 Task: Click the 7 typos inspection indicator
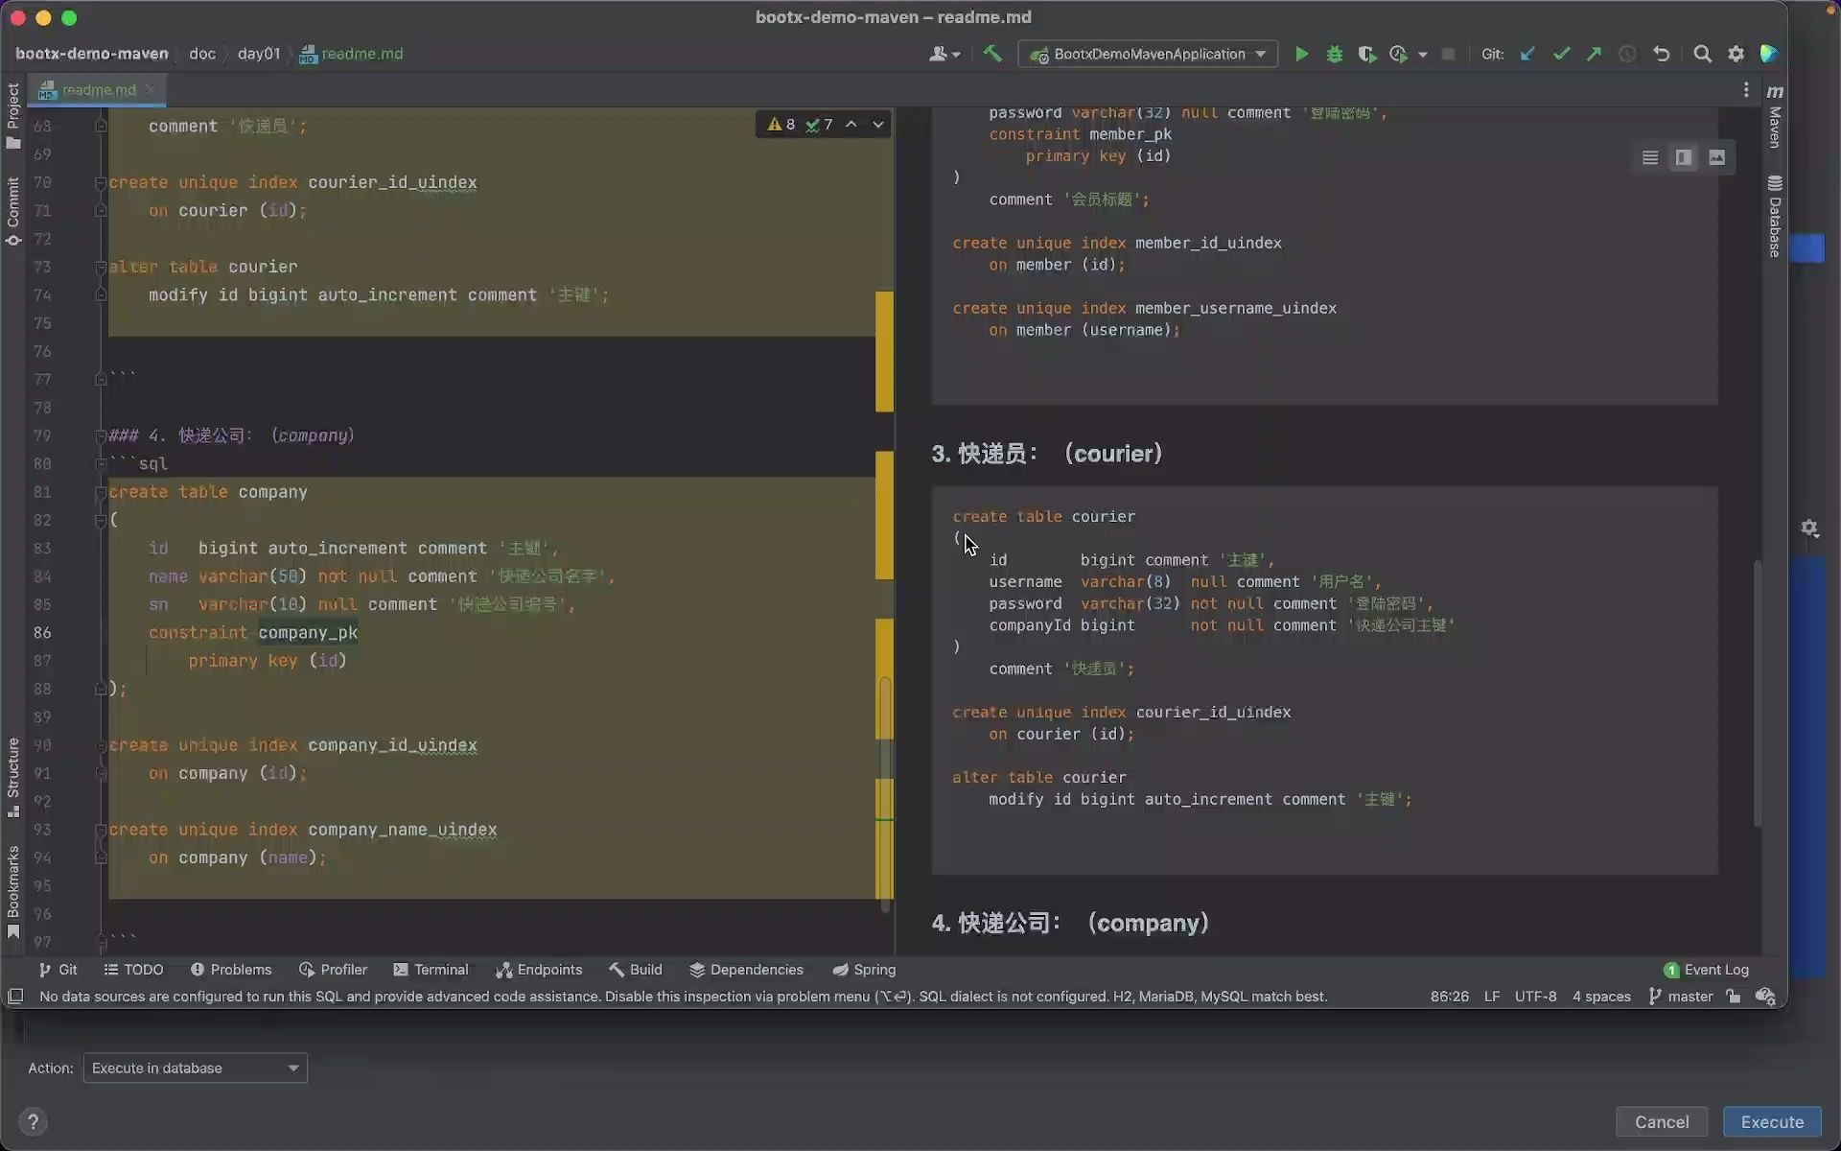pos(819,125)
